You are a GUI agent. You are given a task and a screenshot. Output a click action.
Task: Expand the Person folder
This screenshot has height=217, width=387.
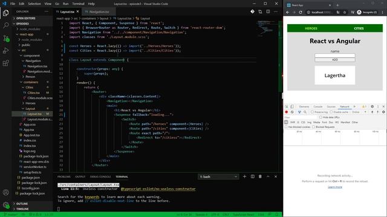pos(30,77)
